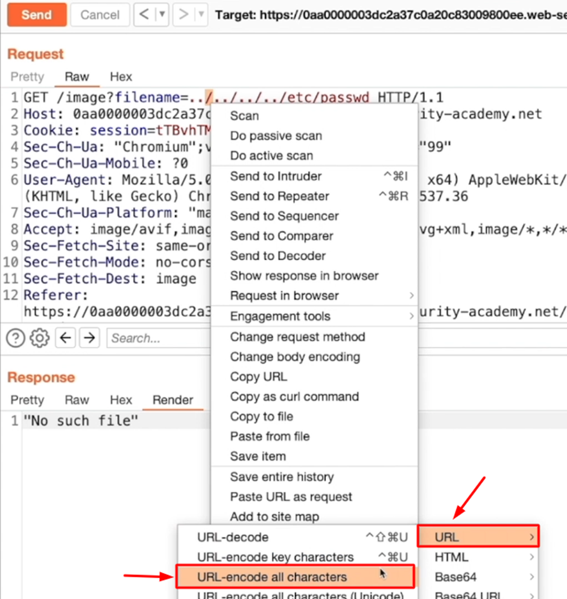
Task: Open the Response Hex tab
Action: tap(121, 400)
